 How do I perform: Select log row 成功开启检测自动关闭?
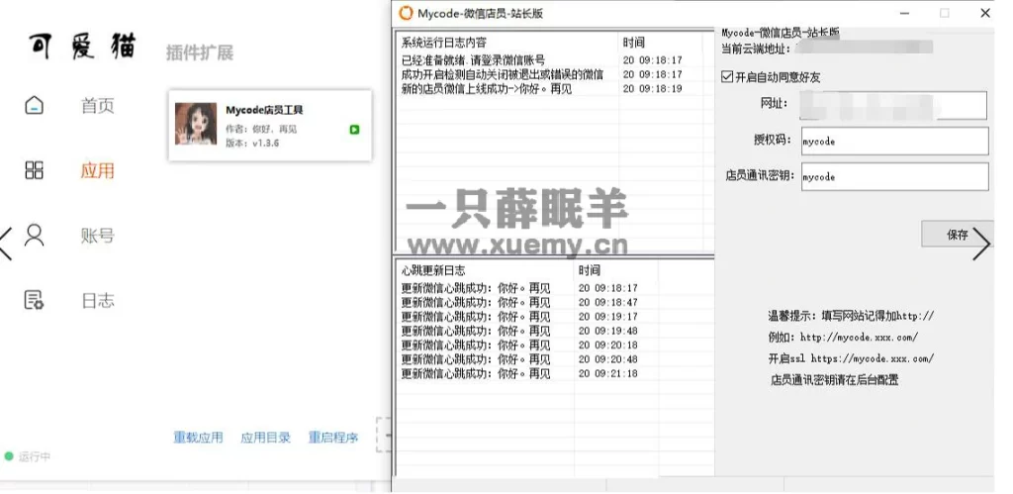pos(502,74)
